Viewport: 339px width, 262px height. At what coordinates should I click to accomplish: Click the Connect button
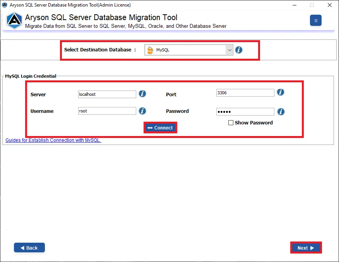click(160, 128)
